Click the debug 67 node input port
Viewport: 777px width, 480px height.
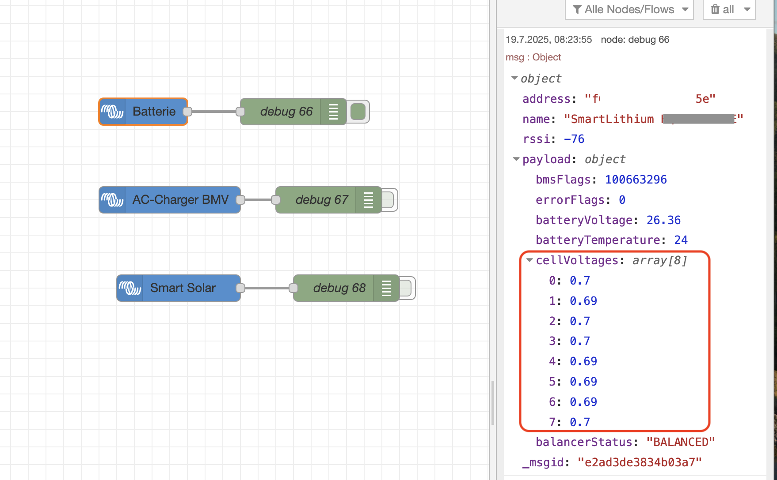(x=276, y=200)
